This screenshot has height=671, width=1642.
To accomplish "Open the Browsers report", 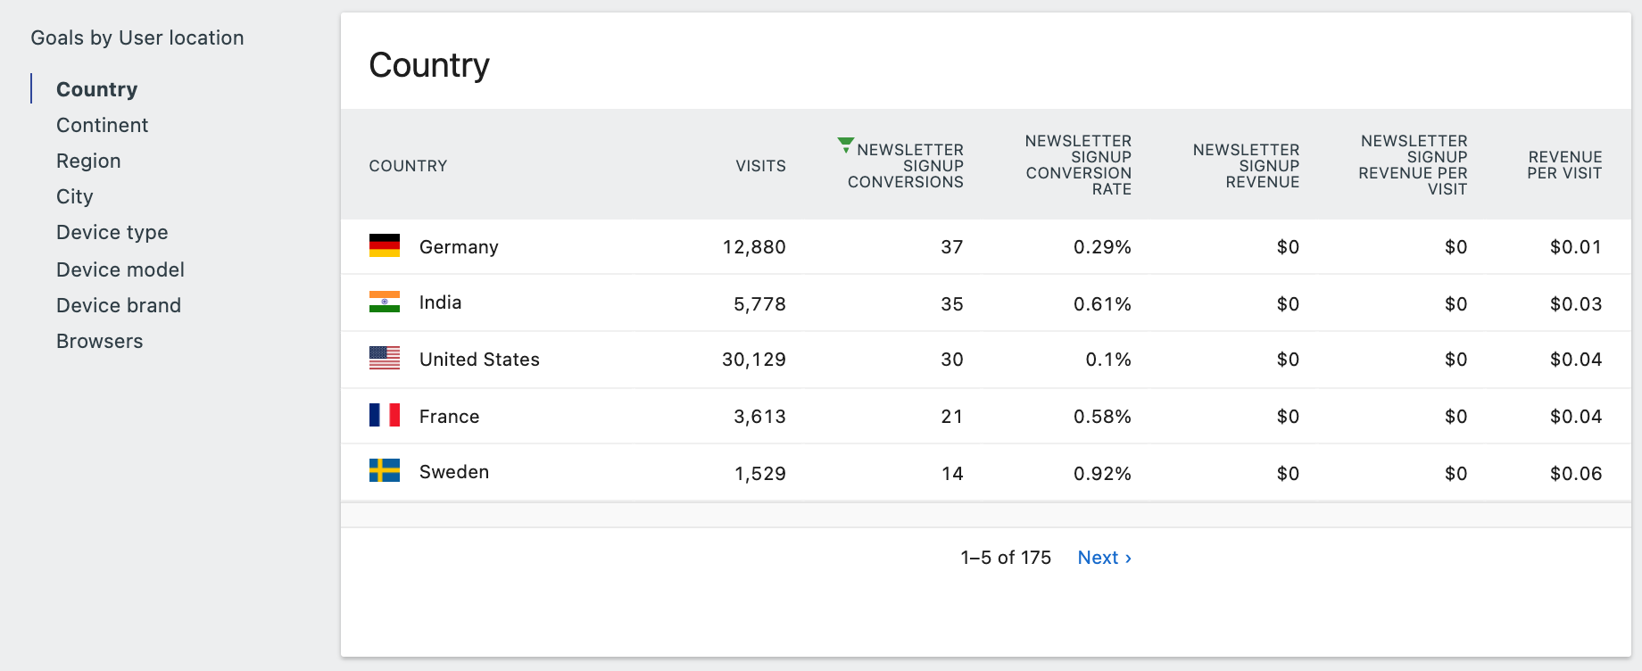I will tap(99, 341).
